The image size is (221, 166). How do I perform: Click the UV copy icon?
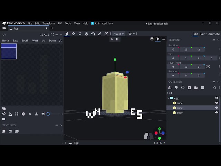click(x=4, y=109)
